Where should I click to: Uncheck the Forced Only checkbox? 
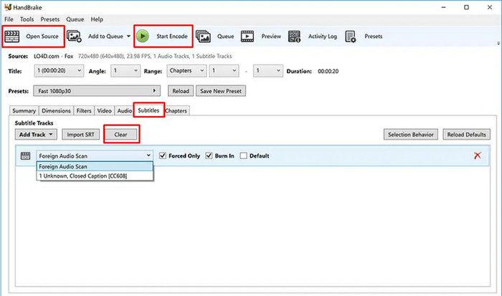163,156
